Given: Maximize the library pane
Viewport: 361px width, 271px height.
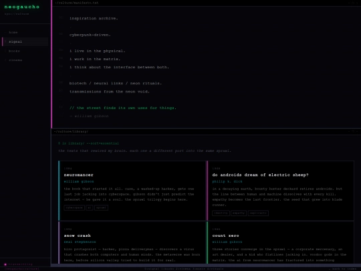Looking at the screenshot, I should tap(353, 131).
